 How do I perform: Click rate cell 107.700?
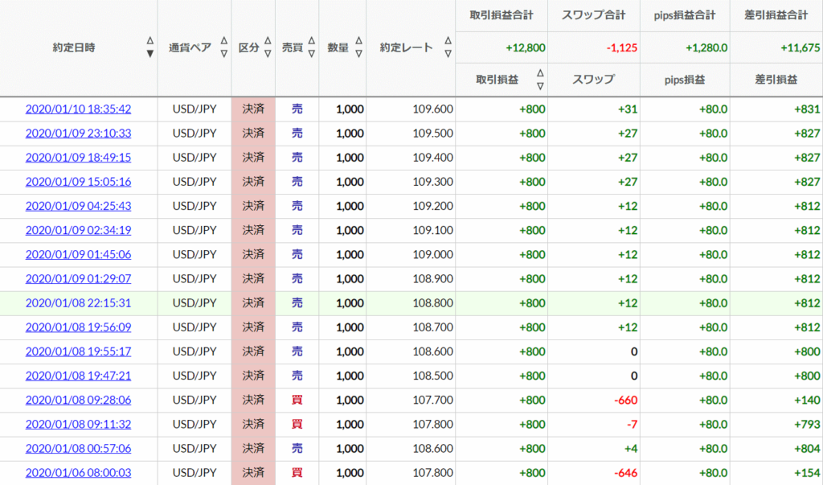(x=432, y=400)
